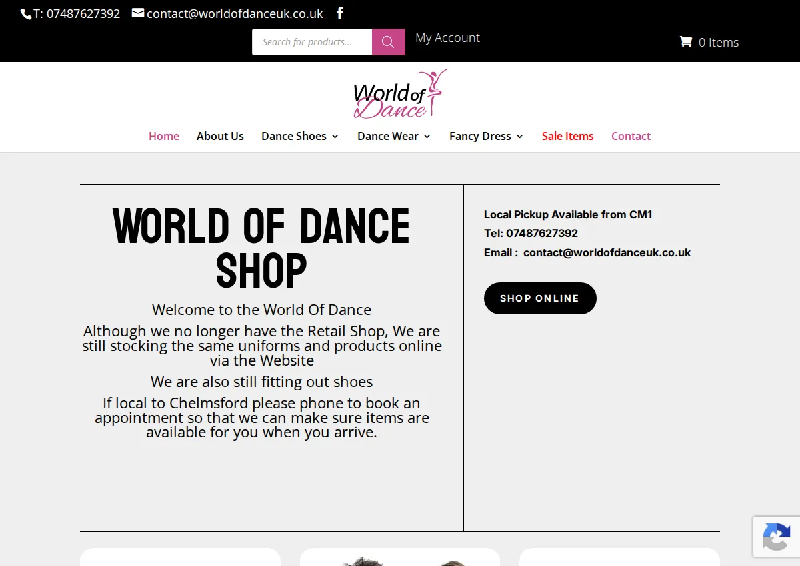Open the Facebook page icon
800x566 pixels.
click(x=340, y=13)
